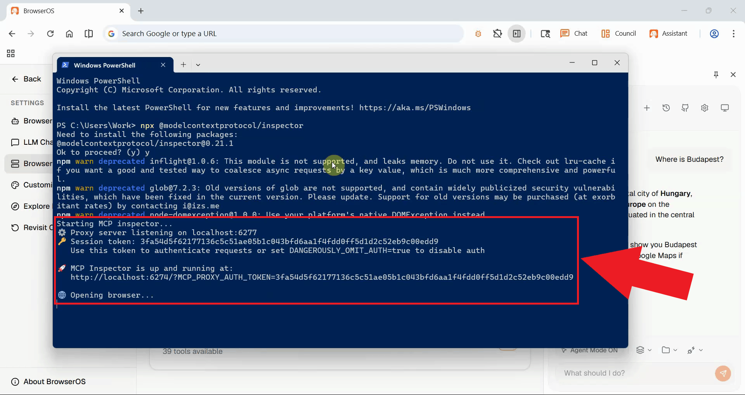Toggle split view in the browser toolbar

coord(89,34)
